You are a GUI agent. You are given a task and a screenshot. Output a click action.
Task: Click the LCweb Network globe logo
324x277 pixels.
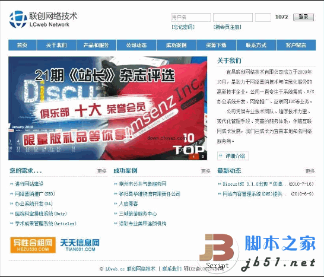coord(18,20)
